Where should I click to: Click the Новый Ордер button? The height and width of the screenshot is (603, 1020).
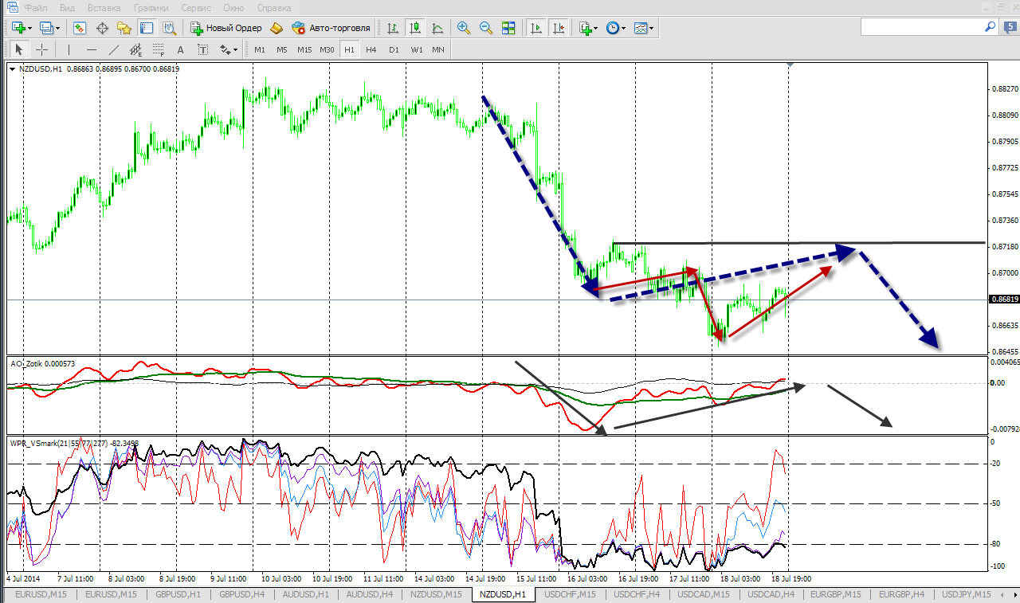[x=227, y=28]
